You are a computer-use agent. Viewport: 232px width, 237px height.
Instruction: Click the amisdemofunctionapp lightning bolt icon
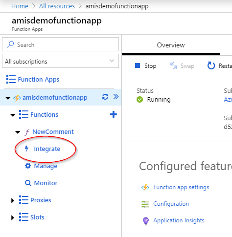click(17, 98)
